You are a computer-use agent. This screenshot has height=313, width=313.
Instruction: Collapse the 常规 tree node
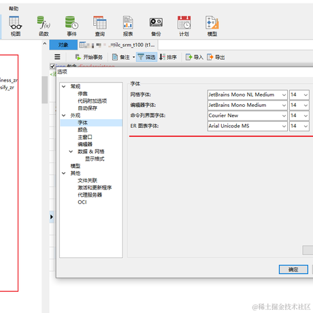click(64, 86)
